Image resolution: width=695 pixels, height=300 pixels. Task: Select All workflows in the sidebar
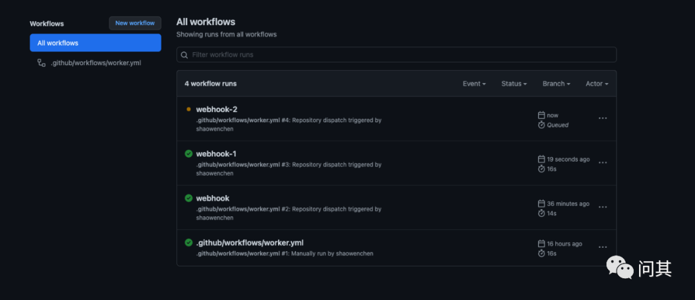(x=95, y=43)
